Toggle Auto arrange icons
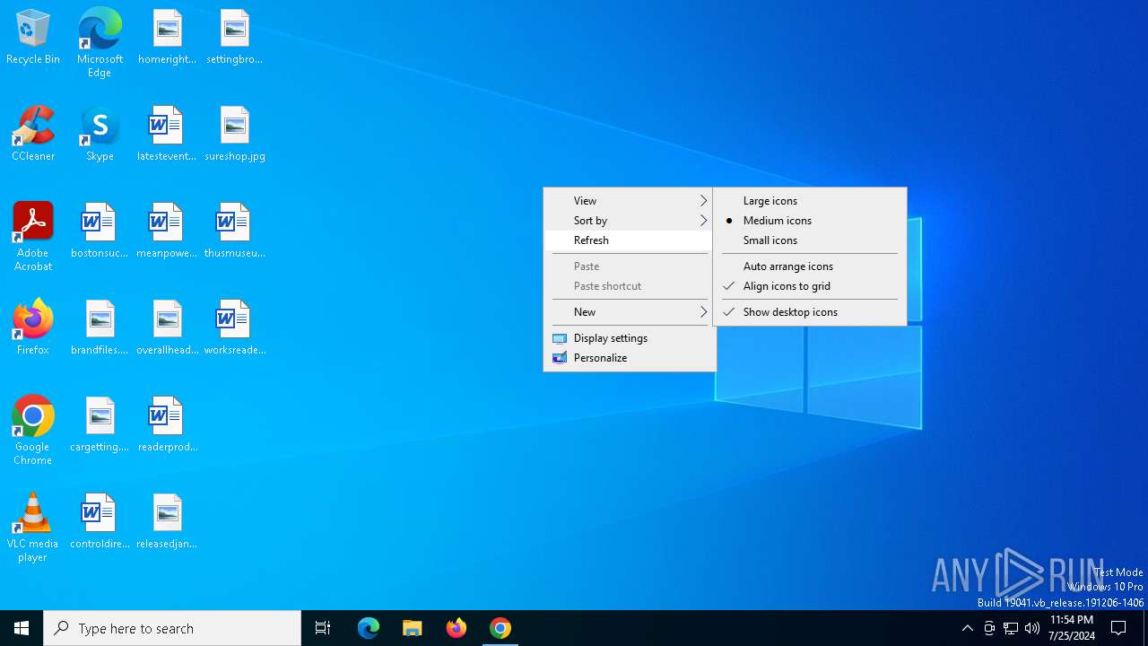 pos(810,266)
